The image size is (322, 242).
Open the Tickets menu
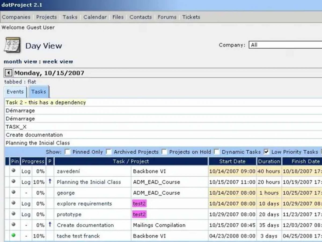pyautogui.click(x=191, y=17)
